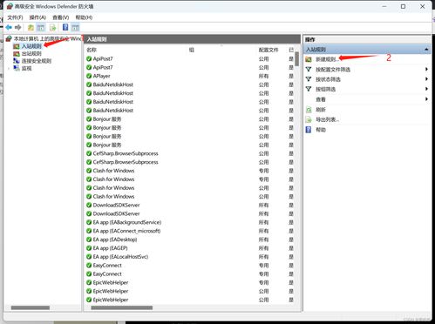Screen dimensions: 435x324
Task: Click the 刷新 refresh icon in actions pane
Action: pos(309,110)
